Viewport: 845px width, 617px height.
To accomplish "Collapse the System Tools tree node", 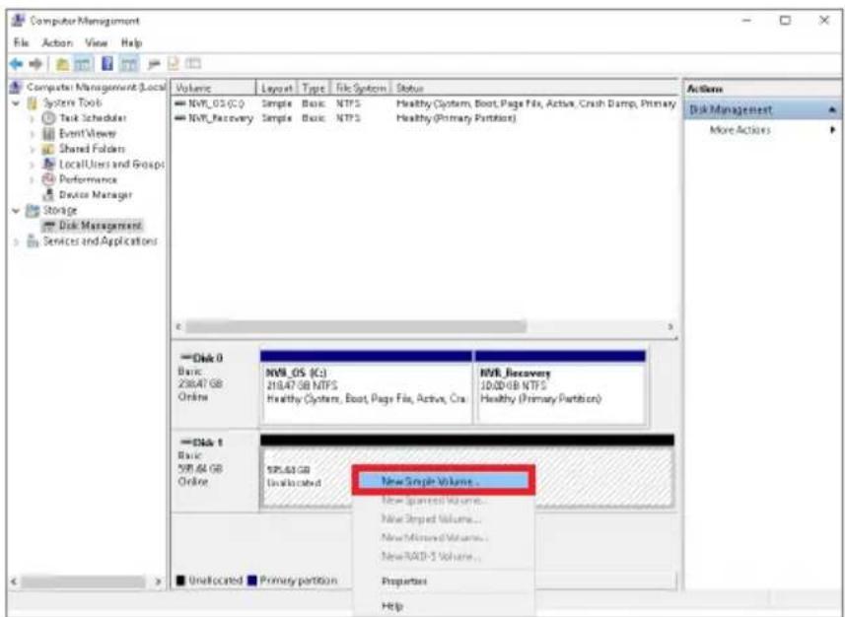I will click(16, 103).
